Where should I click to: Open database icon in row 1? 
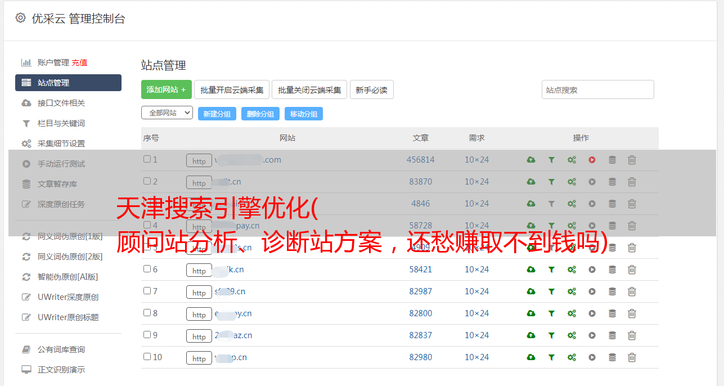coord(612,160)
